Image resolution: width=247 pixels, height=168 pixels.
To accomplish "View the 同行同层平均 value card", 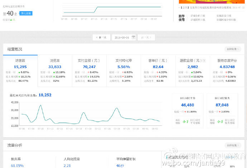I will click(188, 105).
